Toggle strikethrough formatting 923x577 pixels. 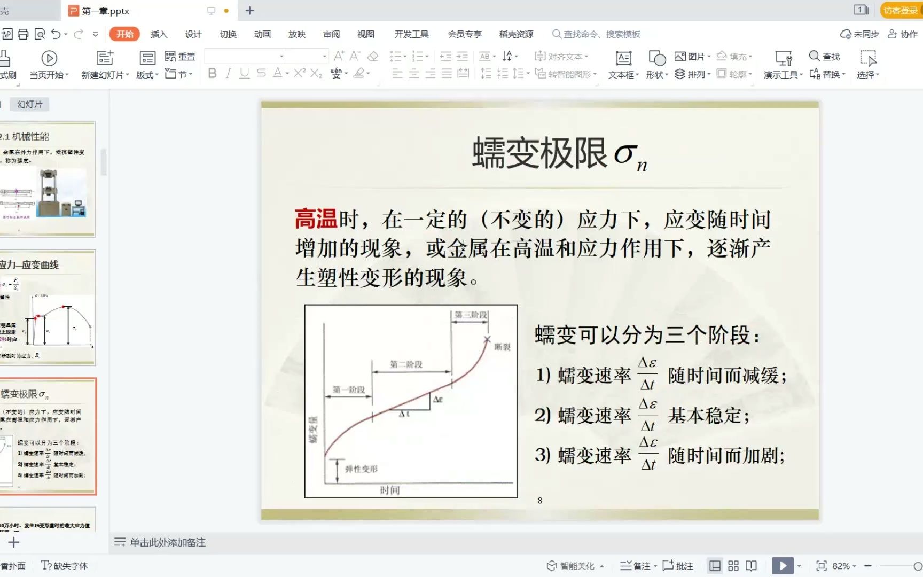tap(261, 73)
